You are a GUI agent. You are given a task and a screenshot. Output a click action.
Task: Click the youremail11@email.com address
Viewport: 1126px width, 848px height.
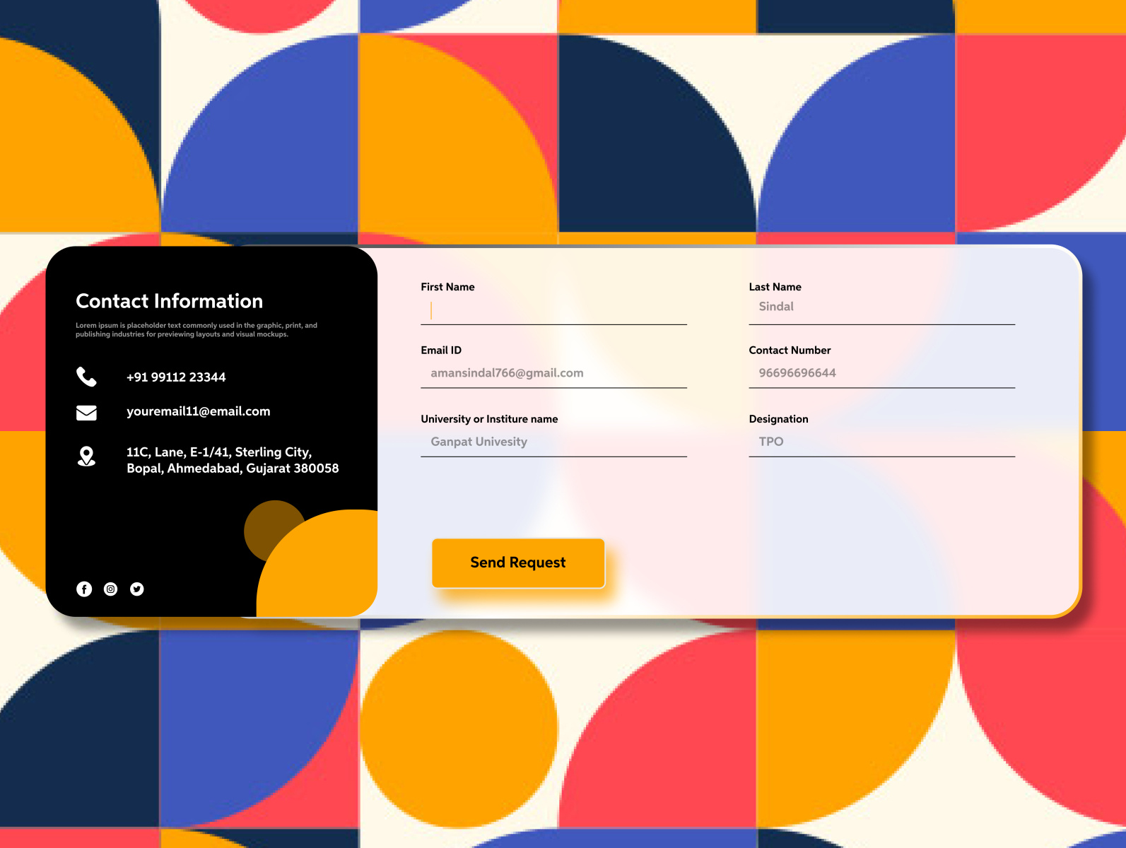(x=199, y=411)
